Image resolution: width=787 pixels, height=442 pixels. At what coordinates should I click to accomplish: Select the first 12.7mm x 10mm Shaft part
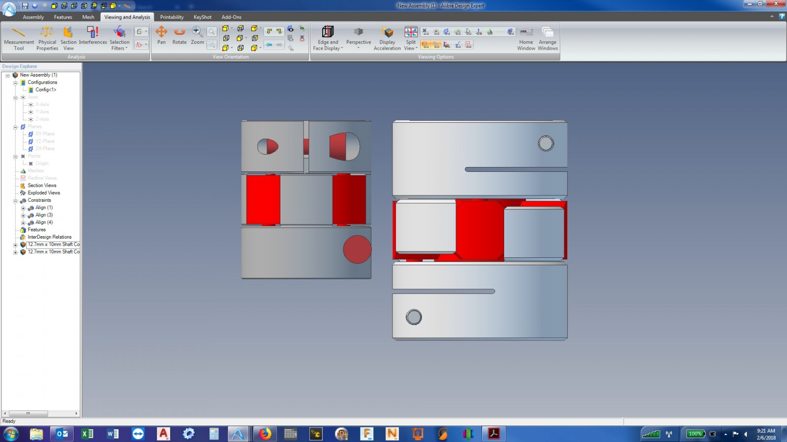click(x=53, y=245)
